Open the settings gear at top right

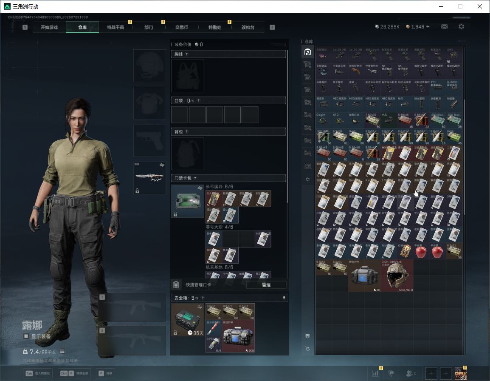pos(461,27)
